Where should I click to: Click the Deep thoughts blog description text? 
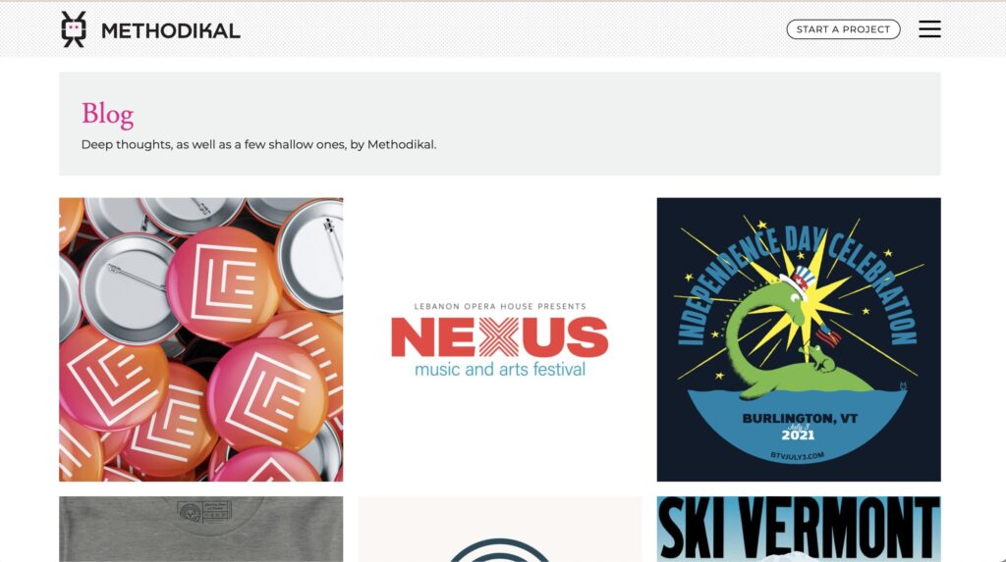click(258, 145)
